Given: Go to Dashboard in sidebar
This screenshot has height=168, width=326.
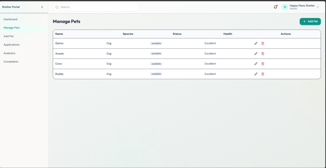Looking at the screenshot, I should pyautogui.click(x=11, y=19).
